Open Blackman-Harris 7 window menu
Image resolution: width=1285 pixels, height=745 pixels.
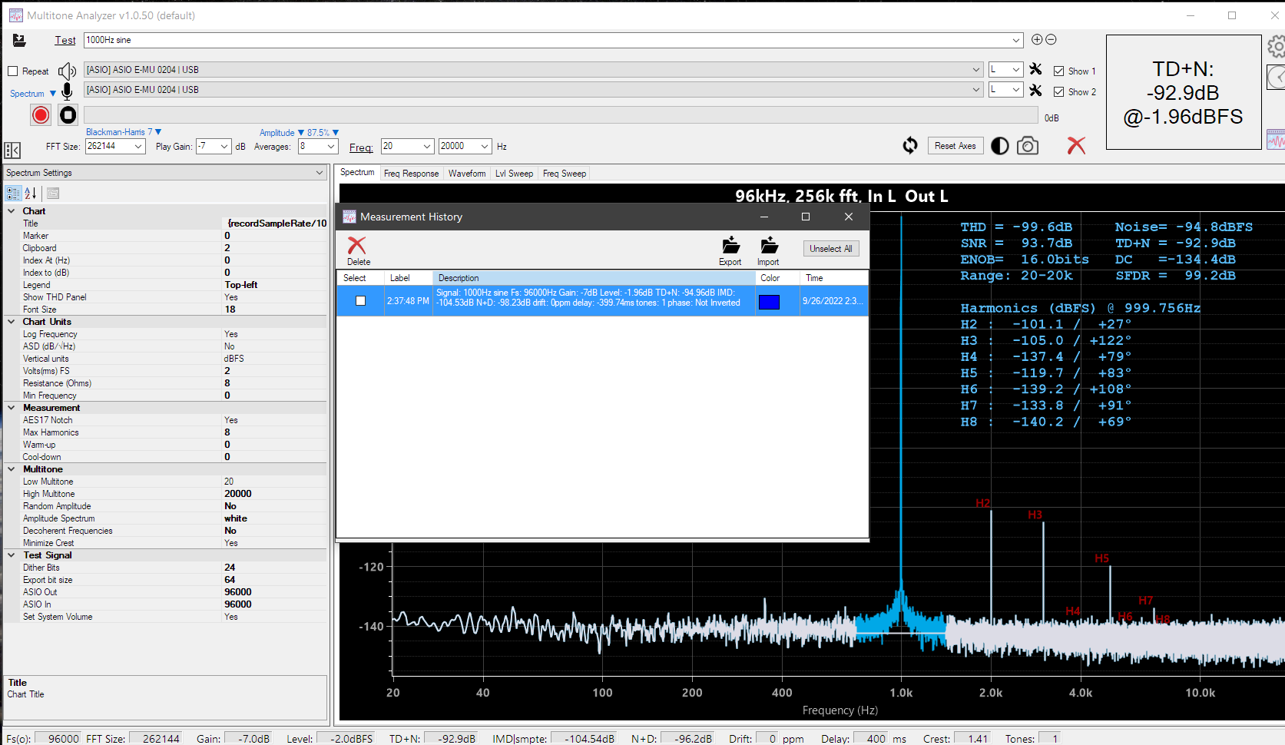tap(124, 132)
